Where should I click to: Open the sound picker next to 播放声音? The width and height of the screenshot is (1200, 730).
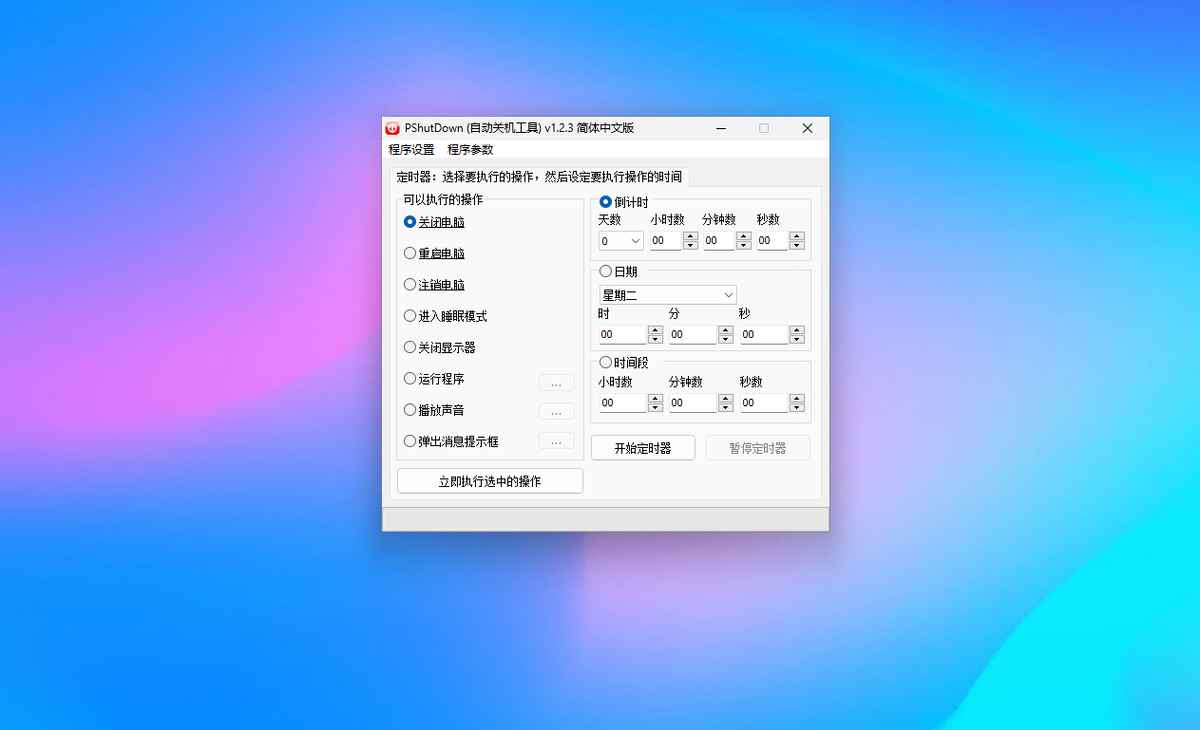coord(556,411)
